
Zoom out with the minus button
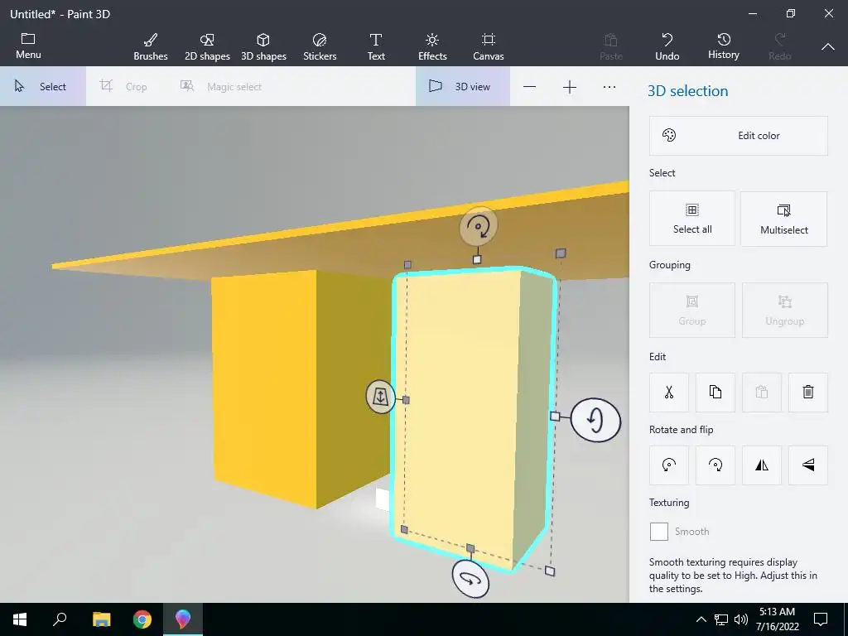point(529,86)
